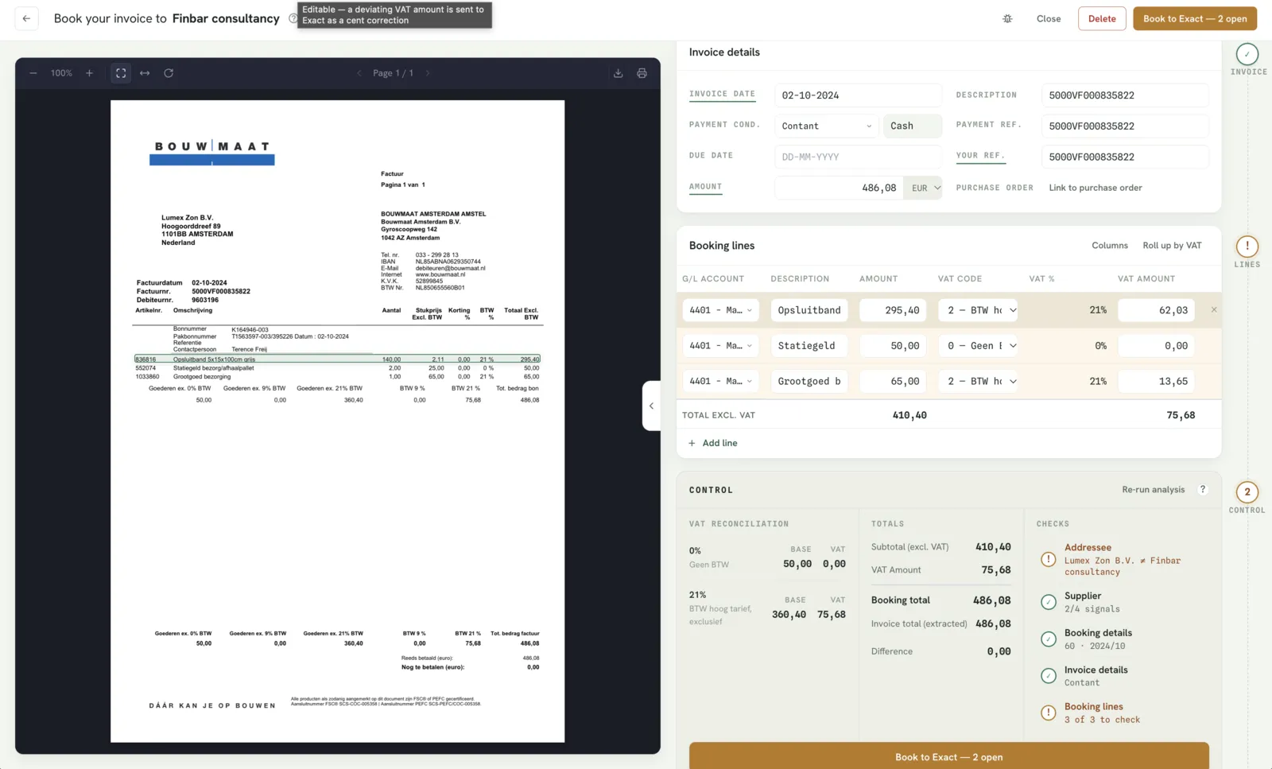Toggle the theme brightness icon
1272x769 pixels.
click(1007, 18)
